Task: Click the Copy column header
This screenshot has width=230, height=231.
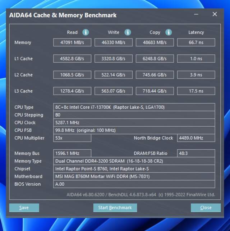Action: 155,32
